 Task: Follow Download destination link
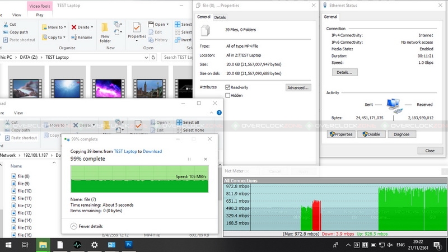152,151
